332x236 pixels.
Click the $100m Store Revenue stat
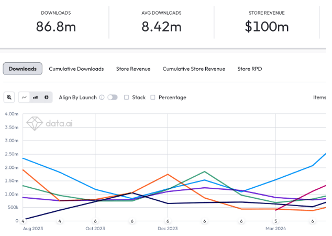point(266,26)
